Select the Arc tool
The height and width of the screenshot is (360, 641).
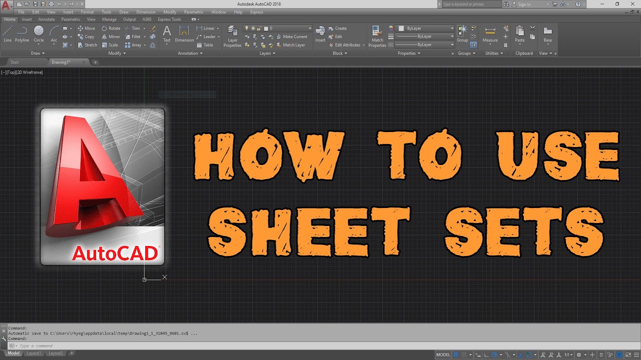pos(54,34)
